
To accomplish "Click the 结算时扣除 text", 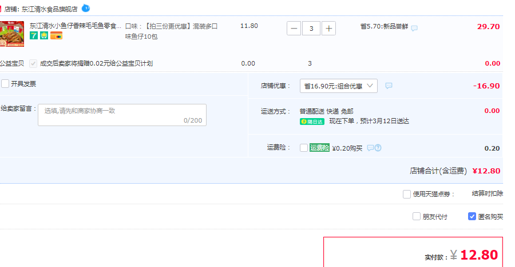I will [488, 193].
